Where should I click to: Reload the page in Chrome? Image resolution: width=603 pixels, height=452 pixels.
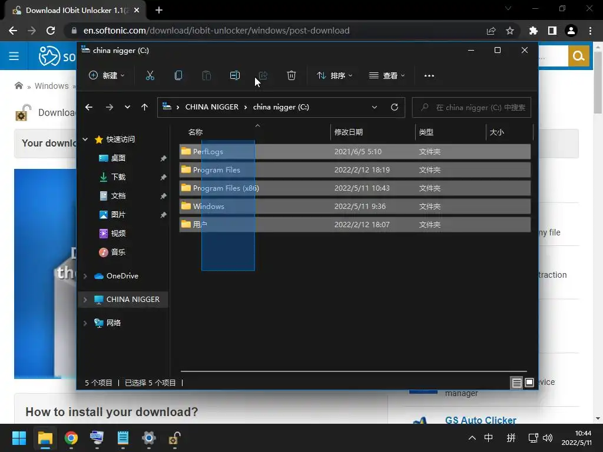tap(51, 31)
